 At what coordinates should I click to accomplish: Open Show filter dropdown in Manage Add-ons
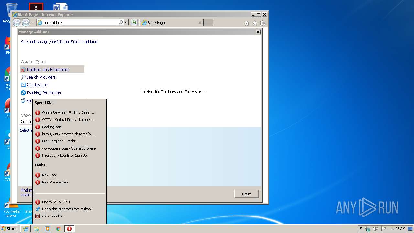coord(26,121)
